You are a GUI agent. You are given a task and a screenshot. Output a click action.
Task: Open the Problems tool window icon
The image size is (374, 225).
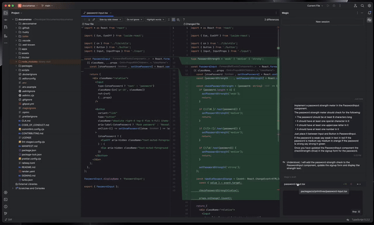coord(6,206)
